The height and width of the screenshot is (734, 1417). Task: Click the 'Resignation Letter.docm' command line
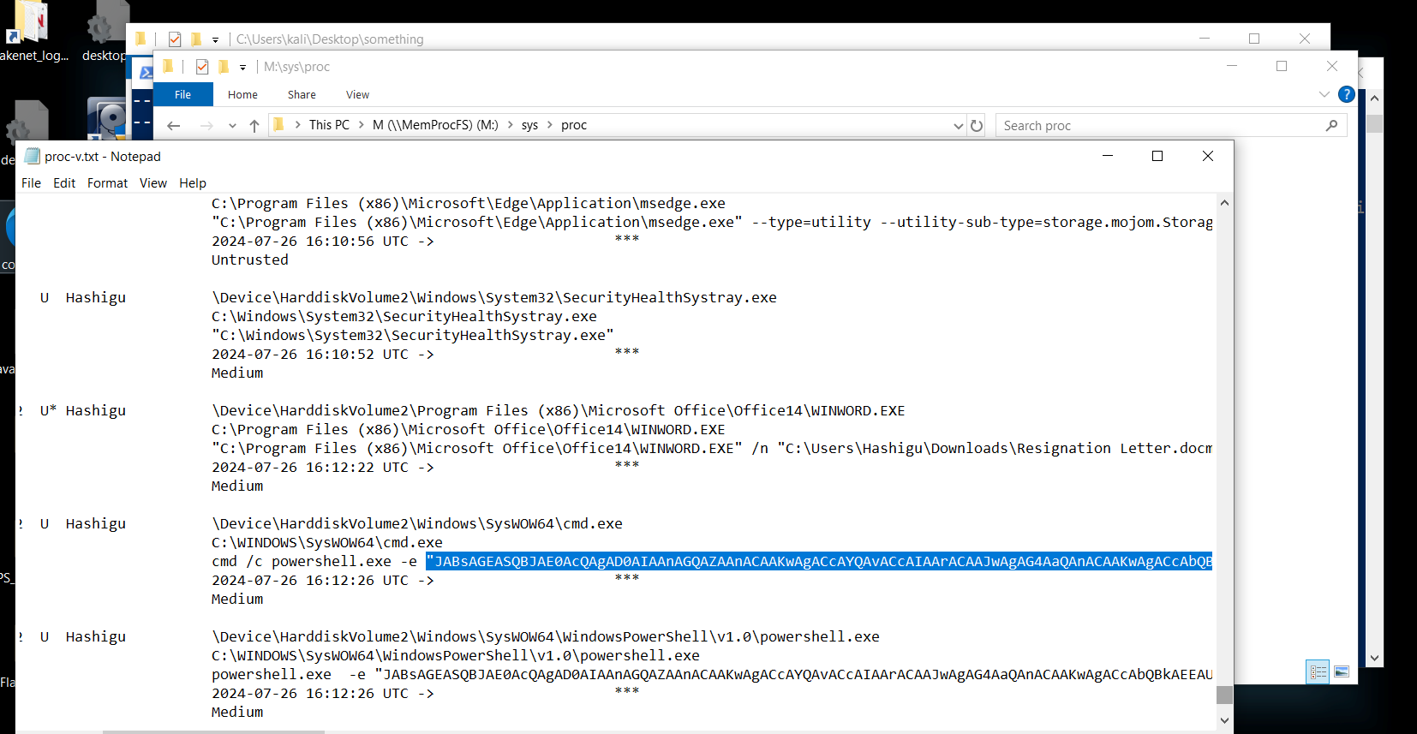click(x=712, y=448)
